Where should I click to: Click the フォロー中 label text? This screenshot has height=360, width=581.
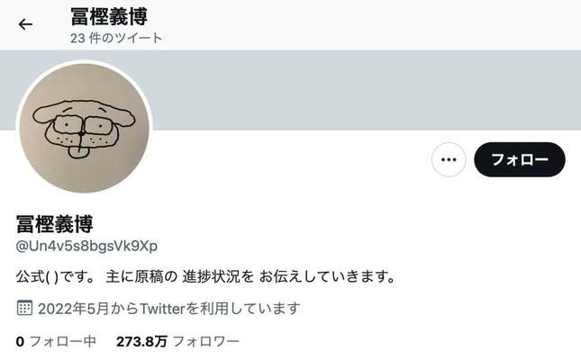(63, 341)
